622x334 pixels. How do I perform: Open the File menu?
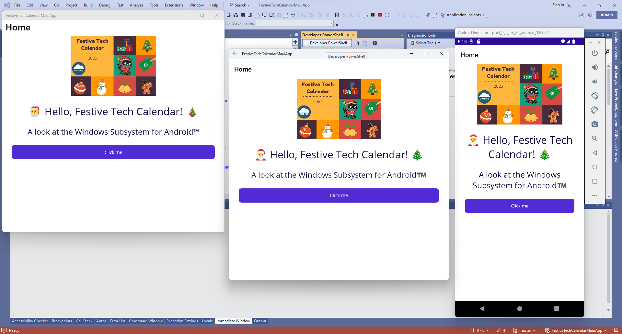[x=17, y=5]
